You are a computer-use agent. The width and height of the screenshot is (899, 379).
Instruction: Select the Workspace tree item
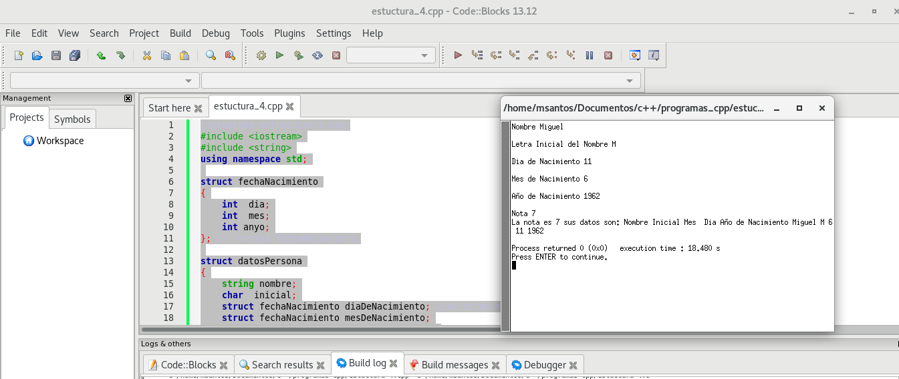[60, 141]
